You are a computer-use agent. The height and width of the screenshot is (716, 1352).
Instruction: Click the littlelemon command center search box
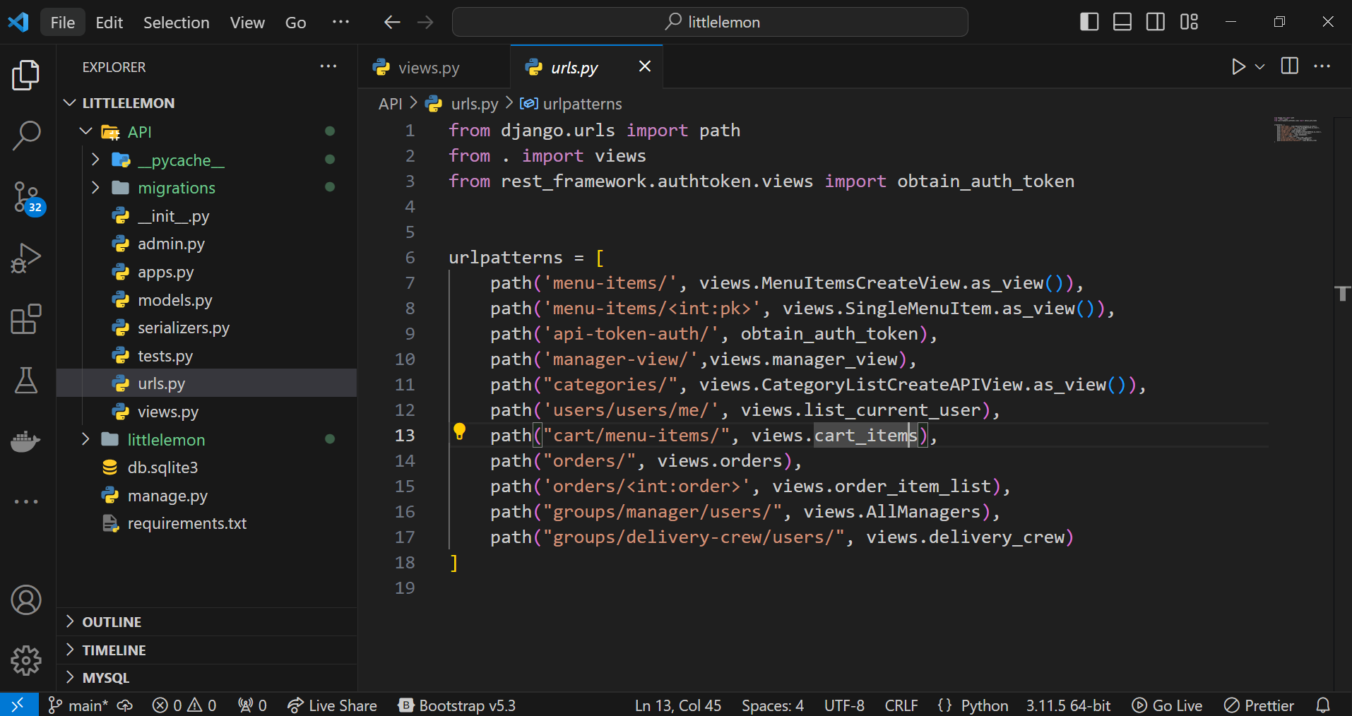click(x=710, y=22)
